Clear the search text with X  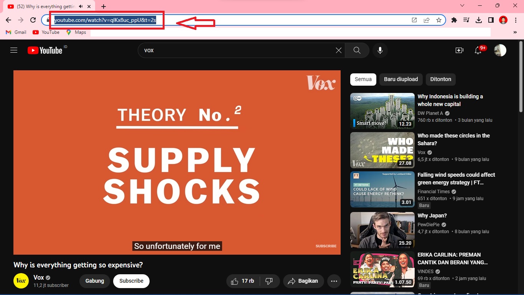tap(338, 50)
